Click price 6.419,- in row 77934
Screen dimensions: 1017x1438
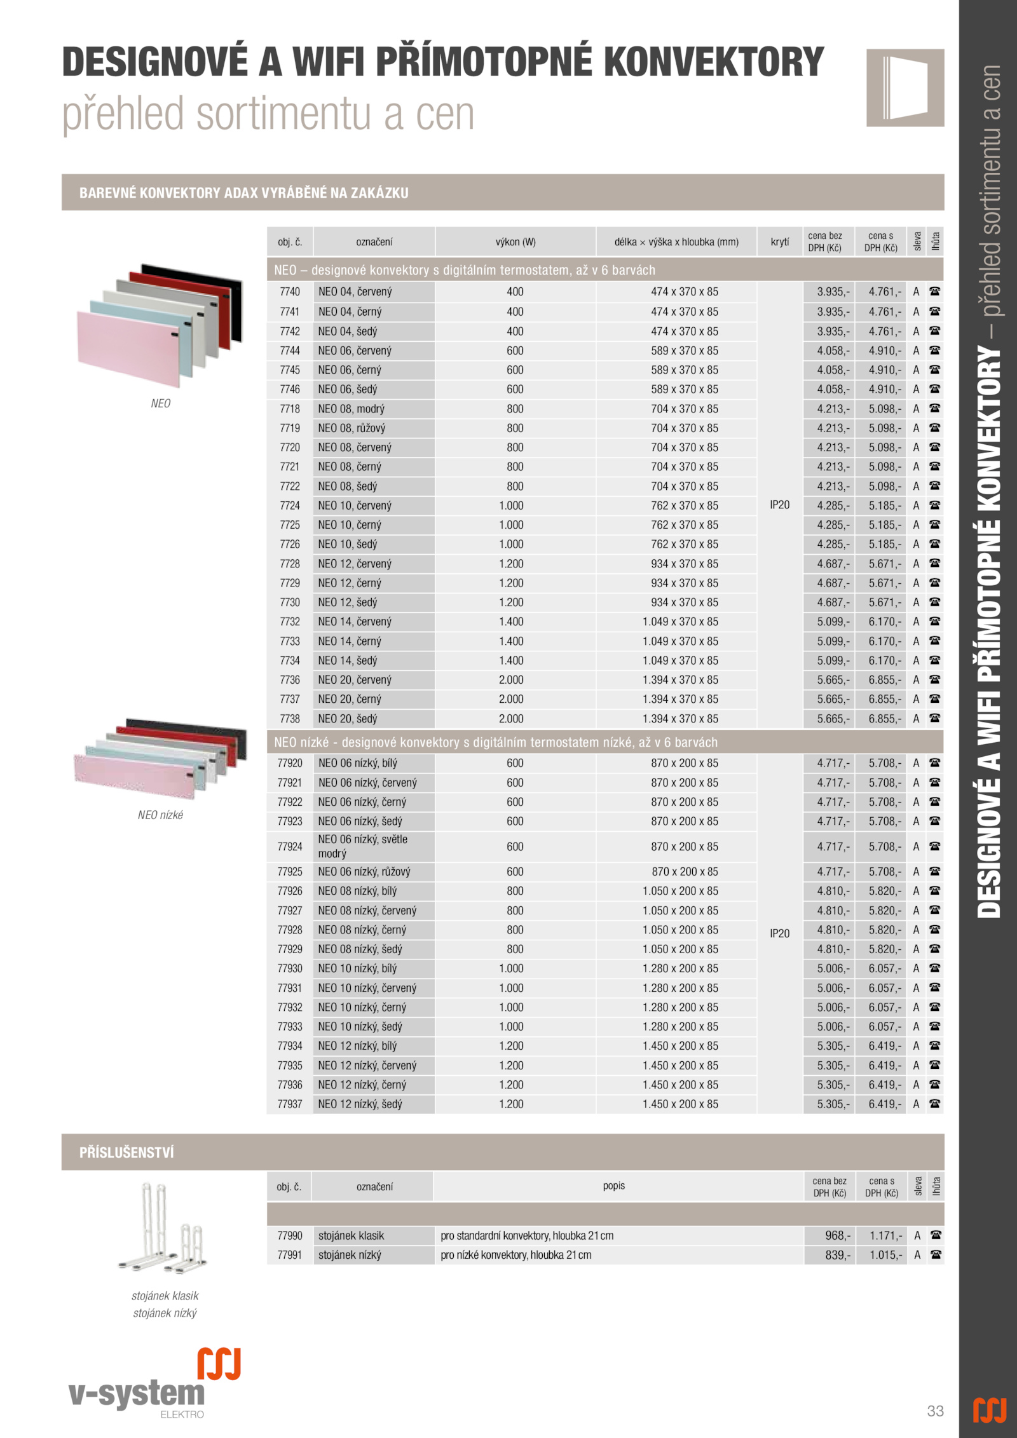point(885,1045)
